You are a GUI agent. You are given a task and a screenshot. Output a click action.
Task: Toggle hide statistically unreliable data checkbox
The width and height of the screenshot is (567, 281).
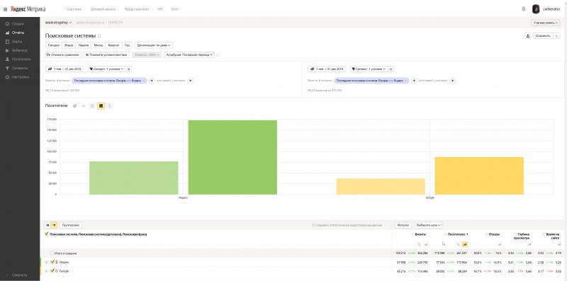[313, 225]
